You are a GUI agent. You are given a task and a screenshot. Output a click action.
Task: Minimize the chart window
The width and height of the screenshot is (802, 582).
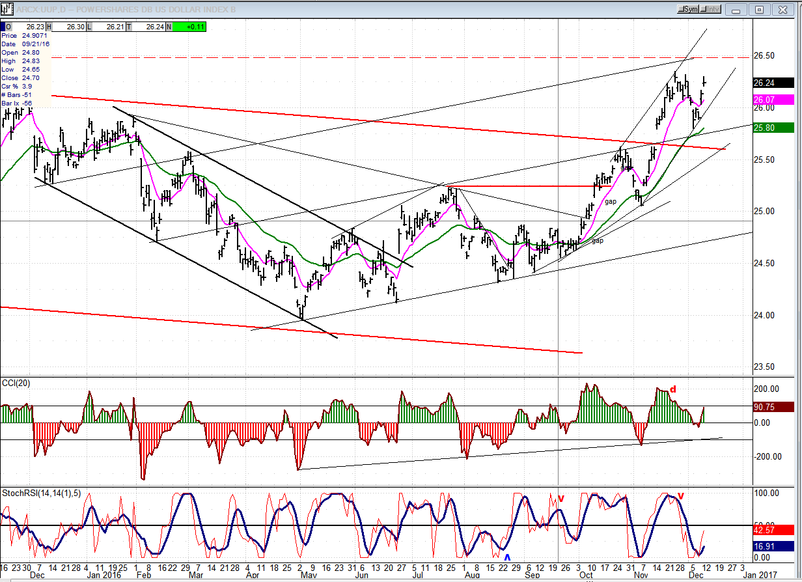(x=737, y=9)
